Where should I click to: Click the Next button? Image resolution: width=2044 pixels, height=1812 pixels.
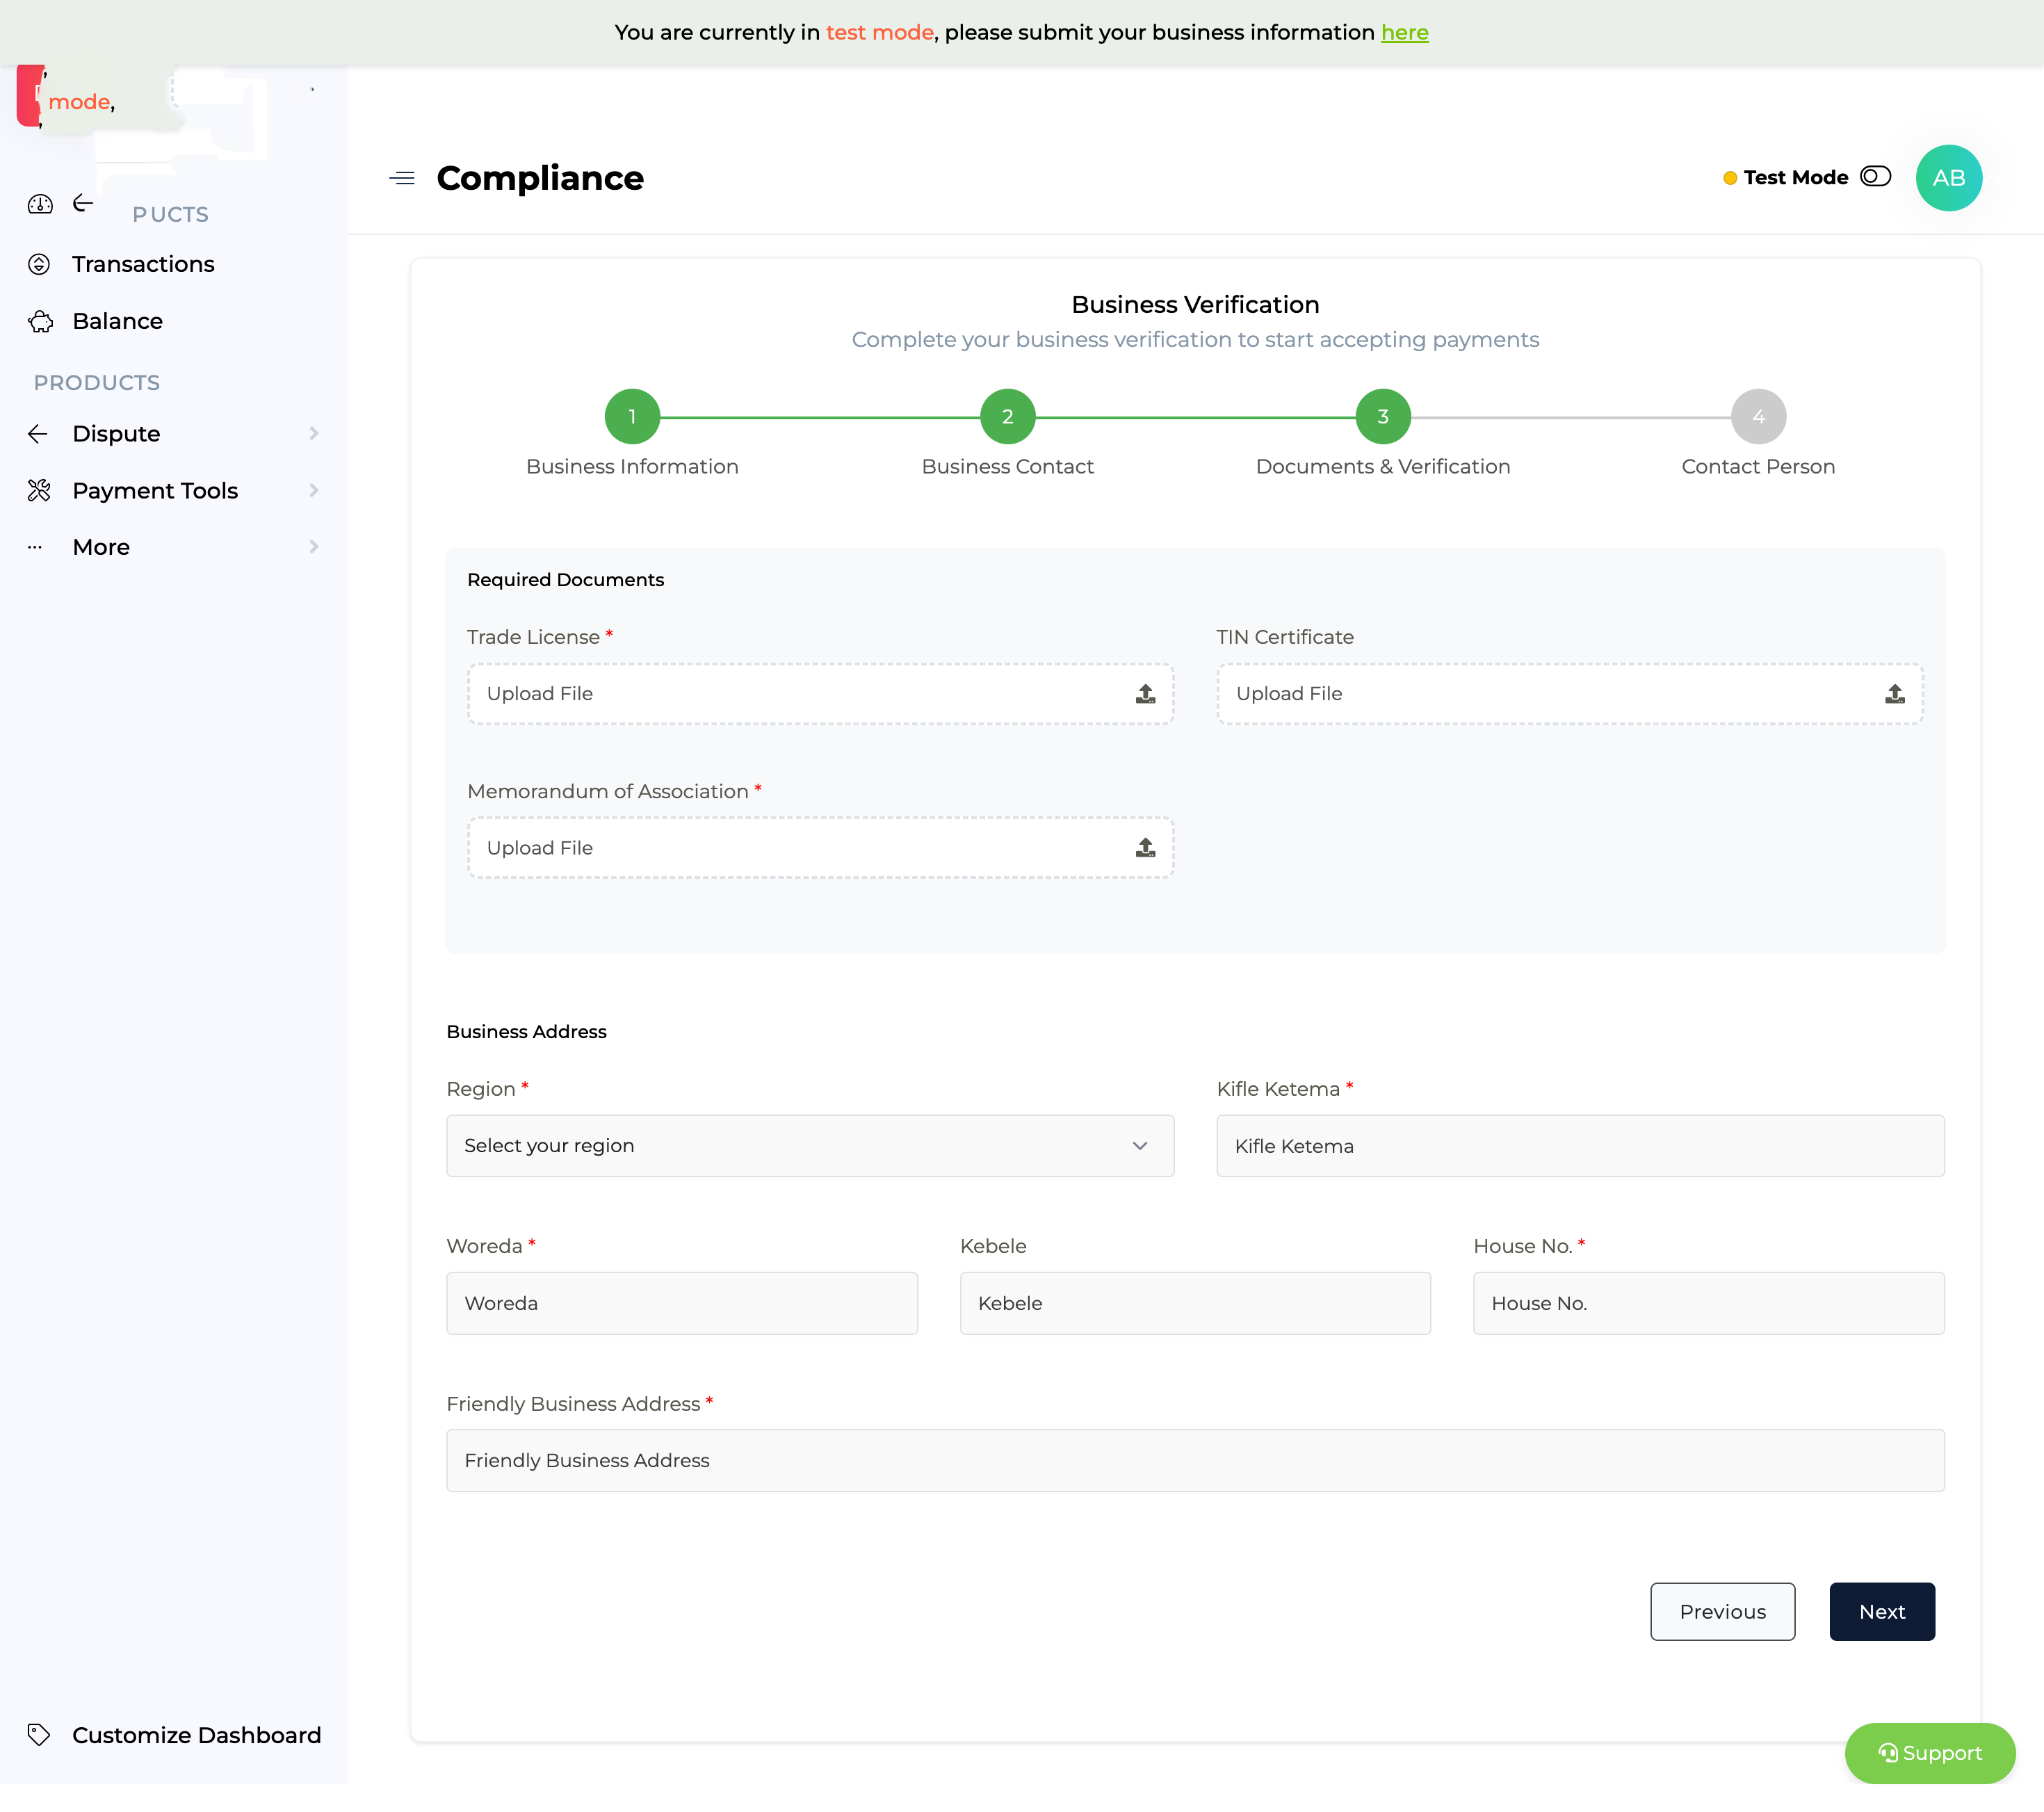[x=1881, y=1611]
